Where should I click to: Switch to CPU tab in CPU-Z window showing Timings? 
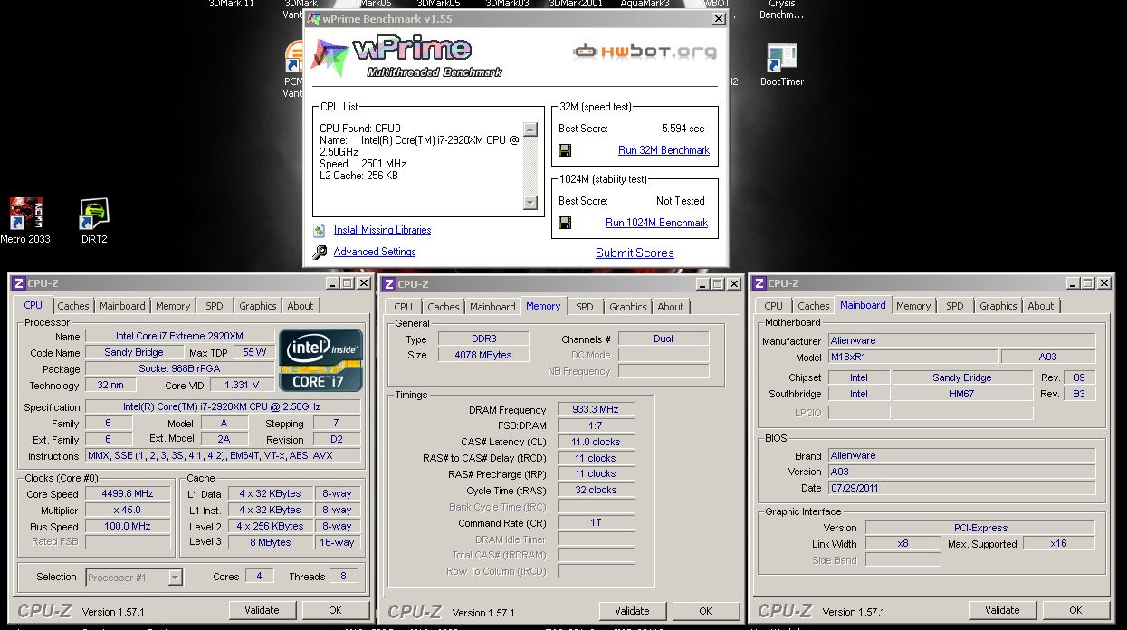click(x=404, y=307)
